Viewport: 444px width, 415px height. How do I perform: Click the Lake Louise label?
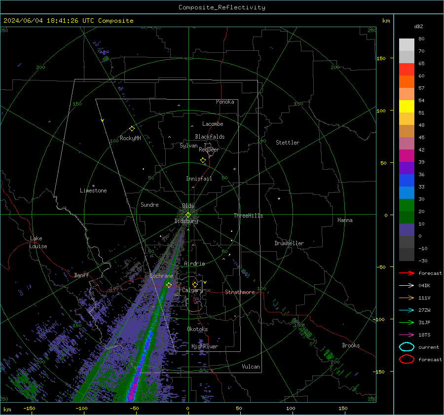click(38, 242)
